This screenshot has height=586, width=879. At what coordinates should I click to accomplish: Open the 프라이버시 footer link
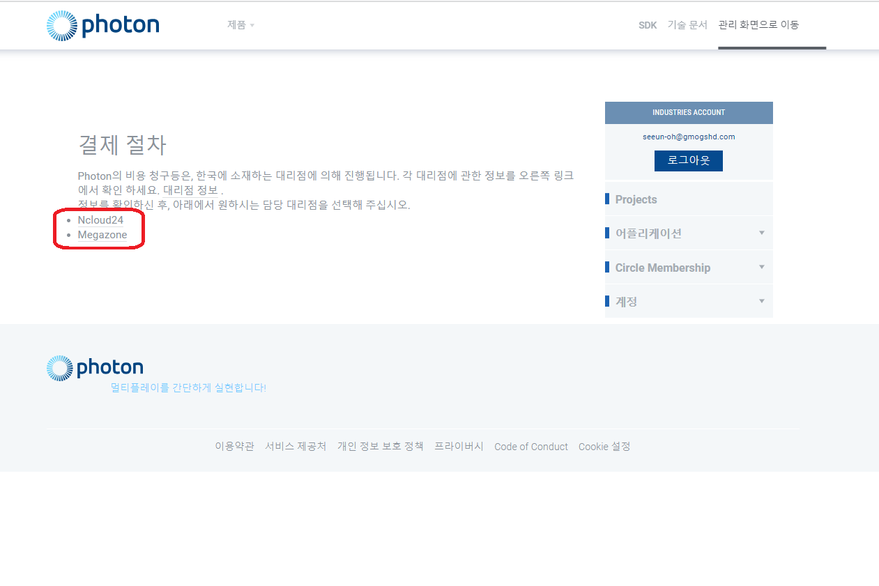pyautogui.click(x=459, y=447)
